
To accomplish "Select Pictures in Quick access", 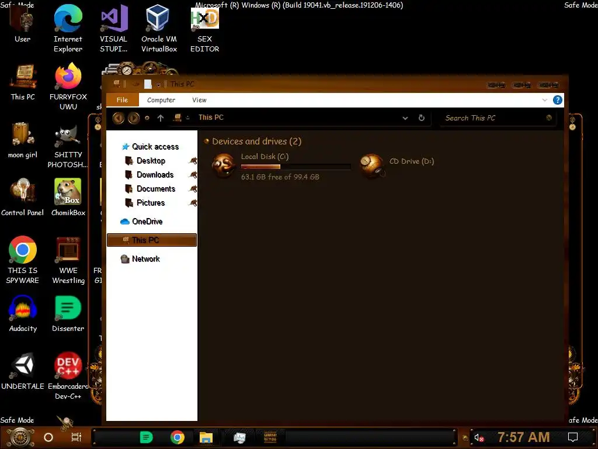I will tap(152, 203).
